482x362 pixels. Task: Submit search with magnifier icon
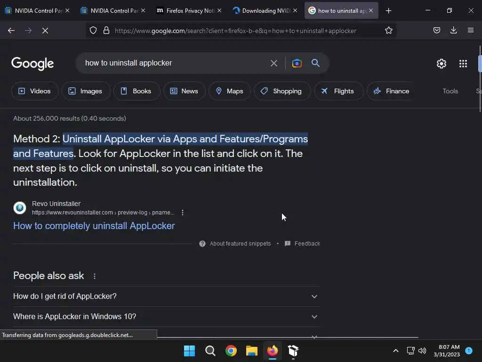tap(315, 63)
